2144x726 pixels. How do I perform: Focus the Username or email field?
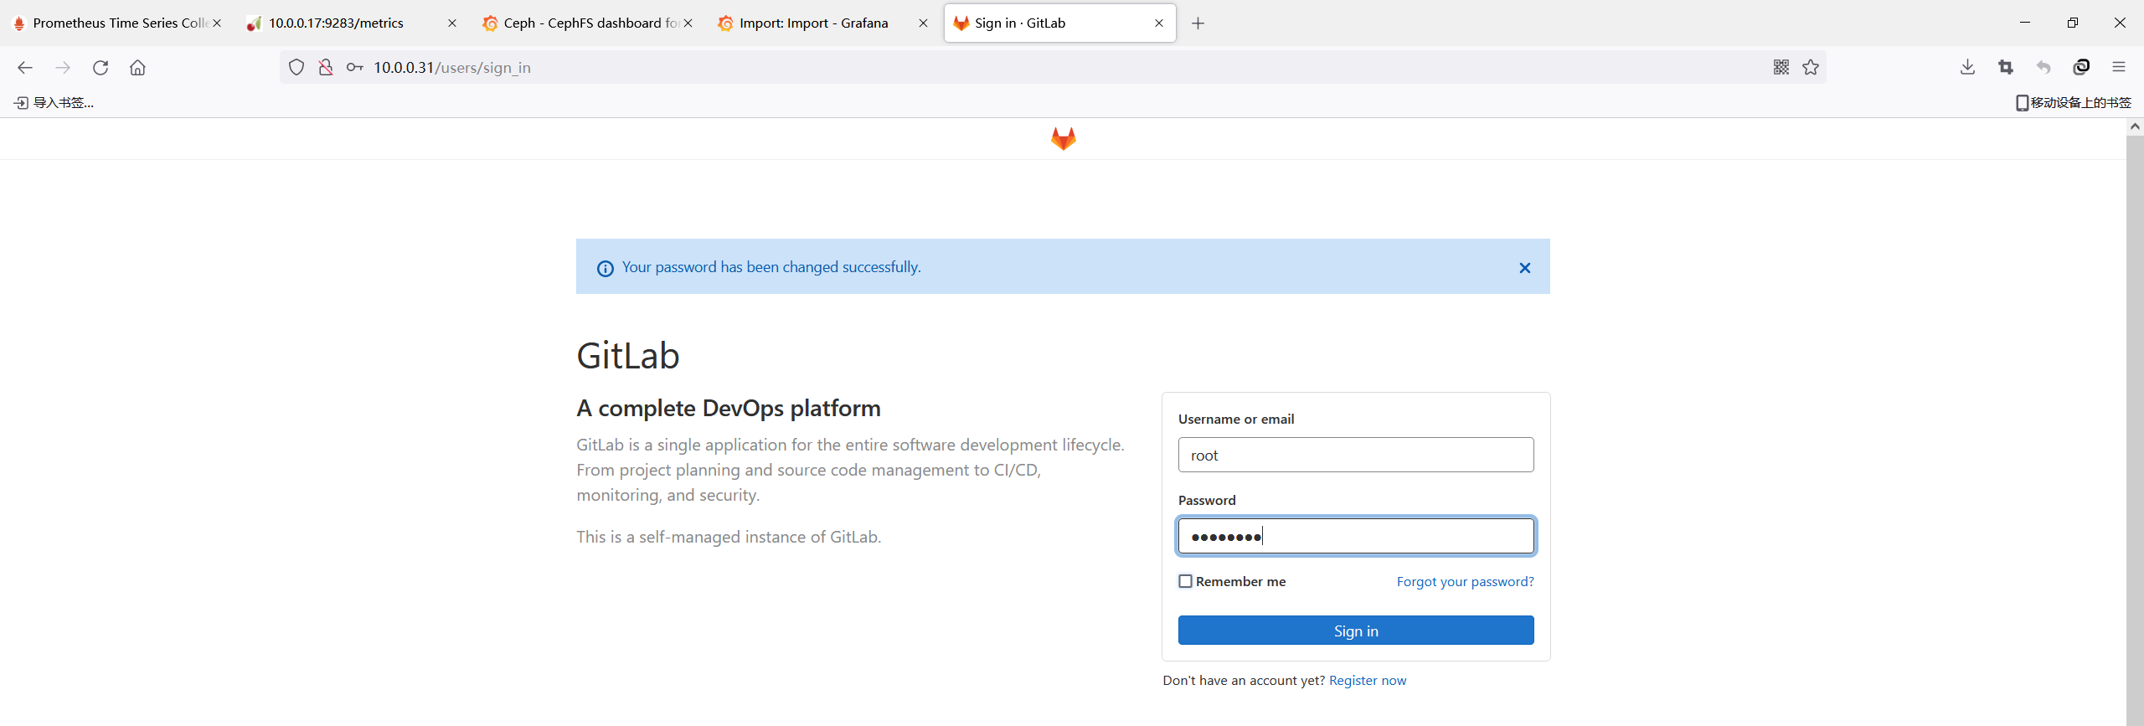click(x=1356, y=455)
